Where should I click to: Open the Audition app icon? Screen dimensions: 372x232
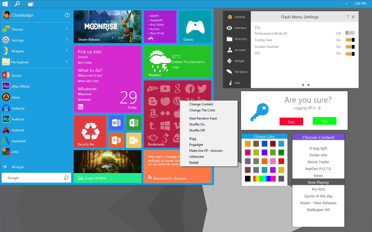tap(6, 119)
